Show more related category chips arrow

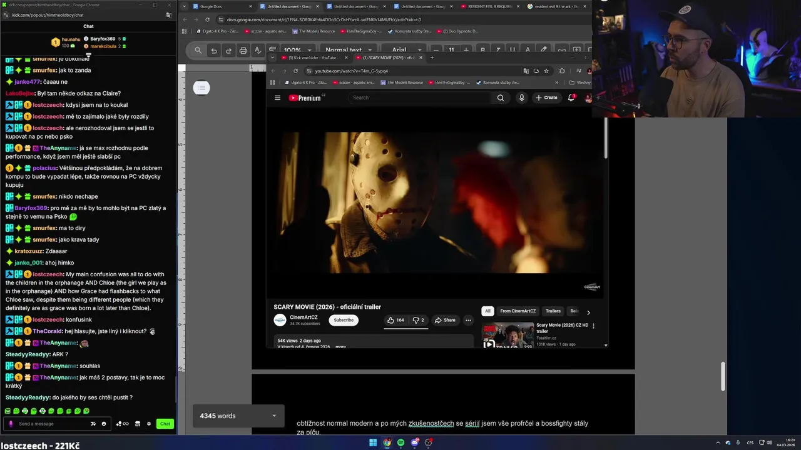(x=588, y=312)
